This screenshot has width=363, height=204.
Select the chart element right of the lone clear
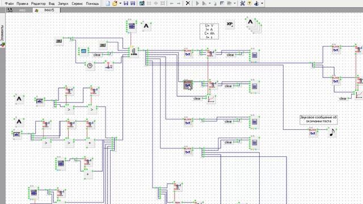211,99
